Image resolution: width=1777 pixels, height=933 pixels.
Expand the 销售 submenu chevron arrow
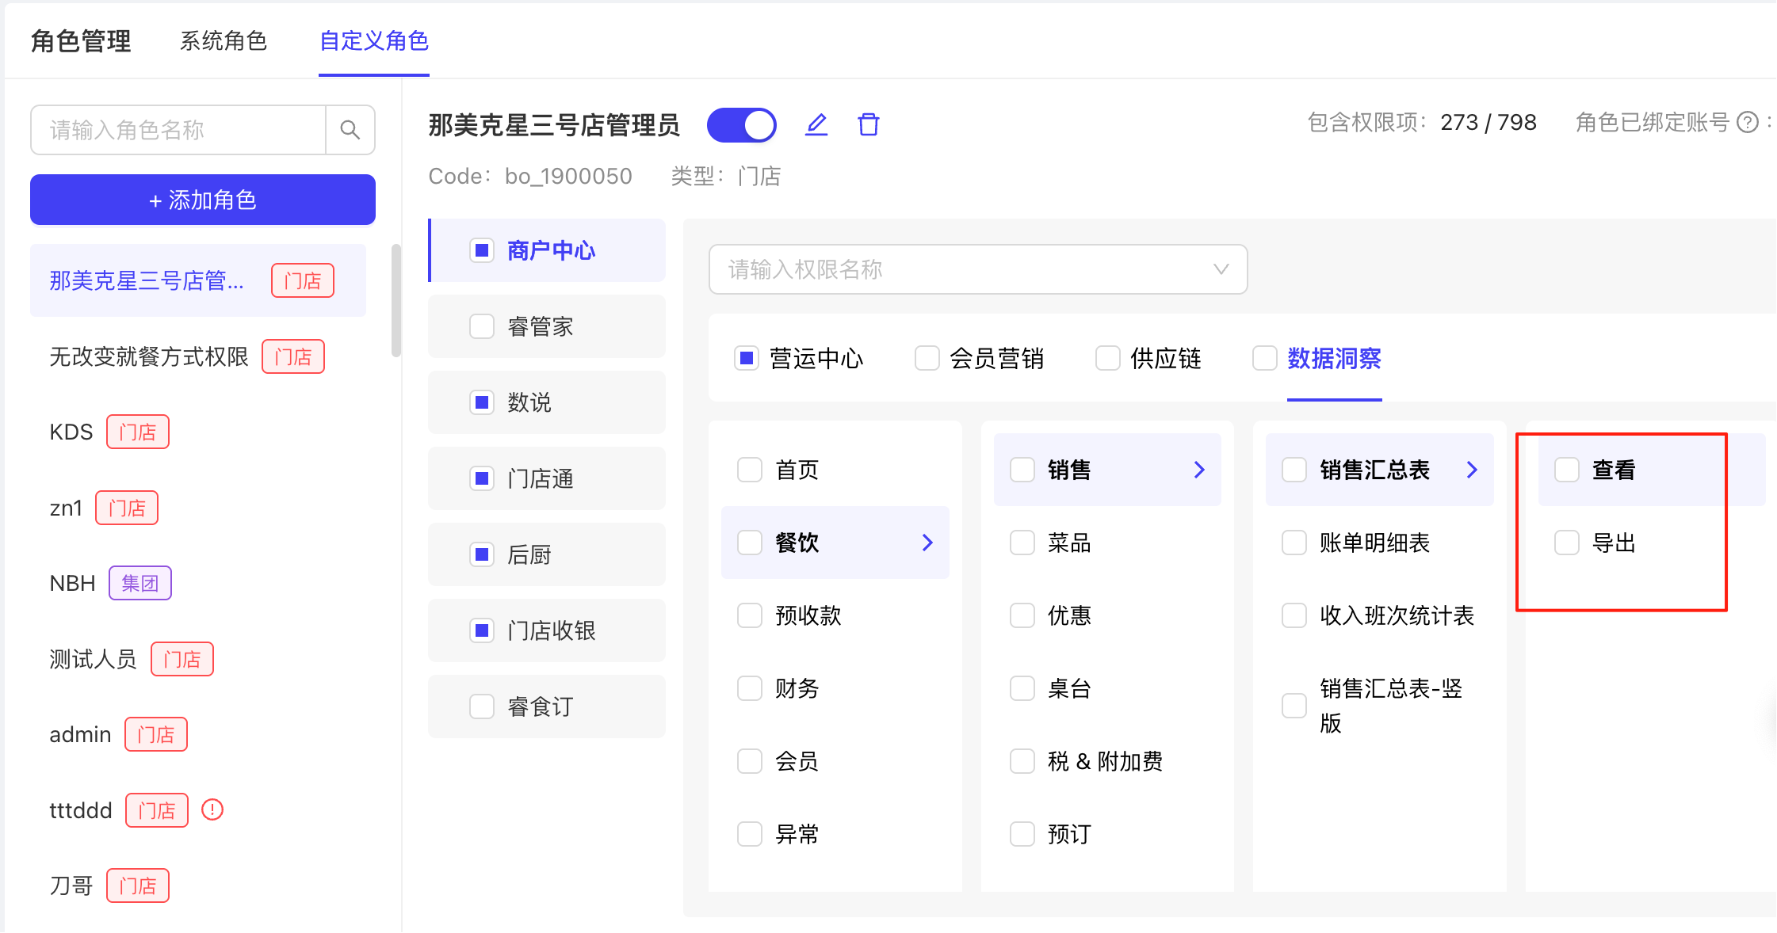click(1199, 470)
